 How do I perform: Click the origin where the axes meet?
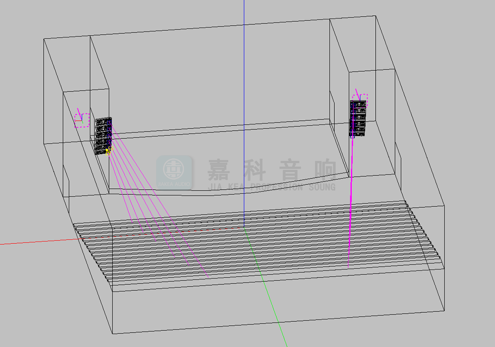[244, 228]
